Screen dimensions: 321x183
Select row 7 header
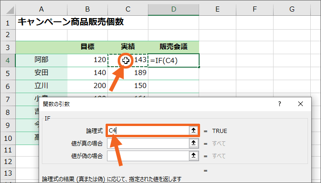pos(8,100)
